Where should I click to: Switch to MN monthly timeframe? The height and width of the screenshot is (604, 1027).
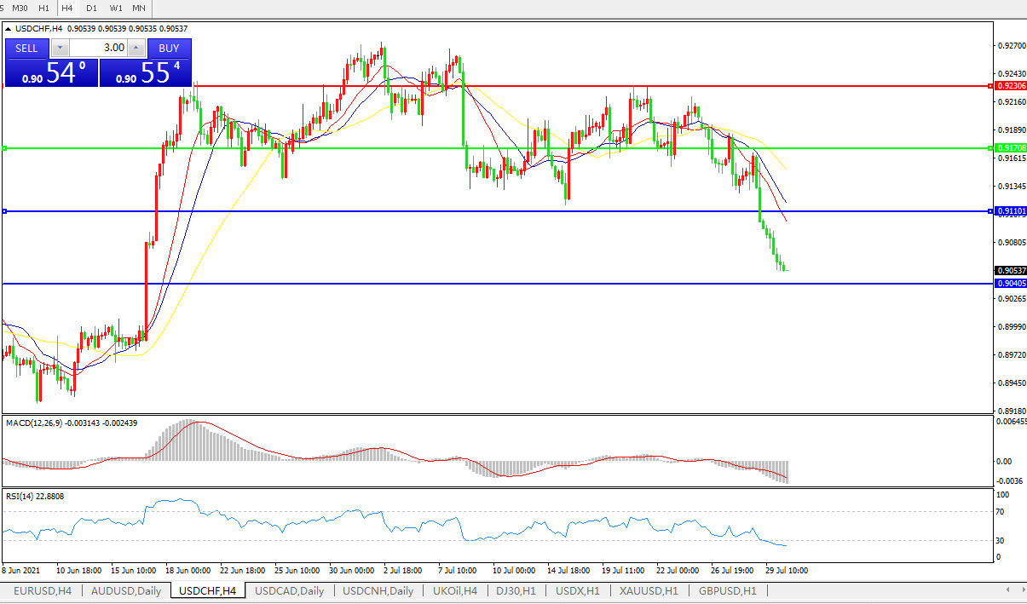(x=138, y=8)
